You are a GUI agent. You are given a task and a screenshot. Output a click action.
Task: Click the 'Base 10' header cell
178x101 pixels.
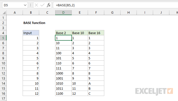click(x=80, y=33)
